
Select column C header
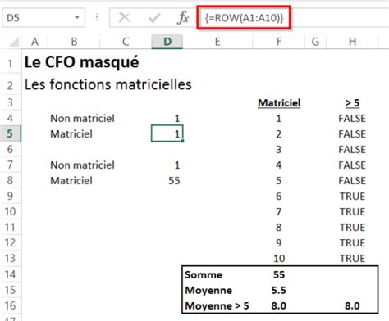[x=126, y=42]
